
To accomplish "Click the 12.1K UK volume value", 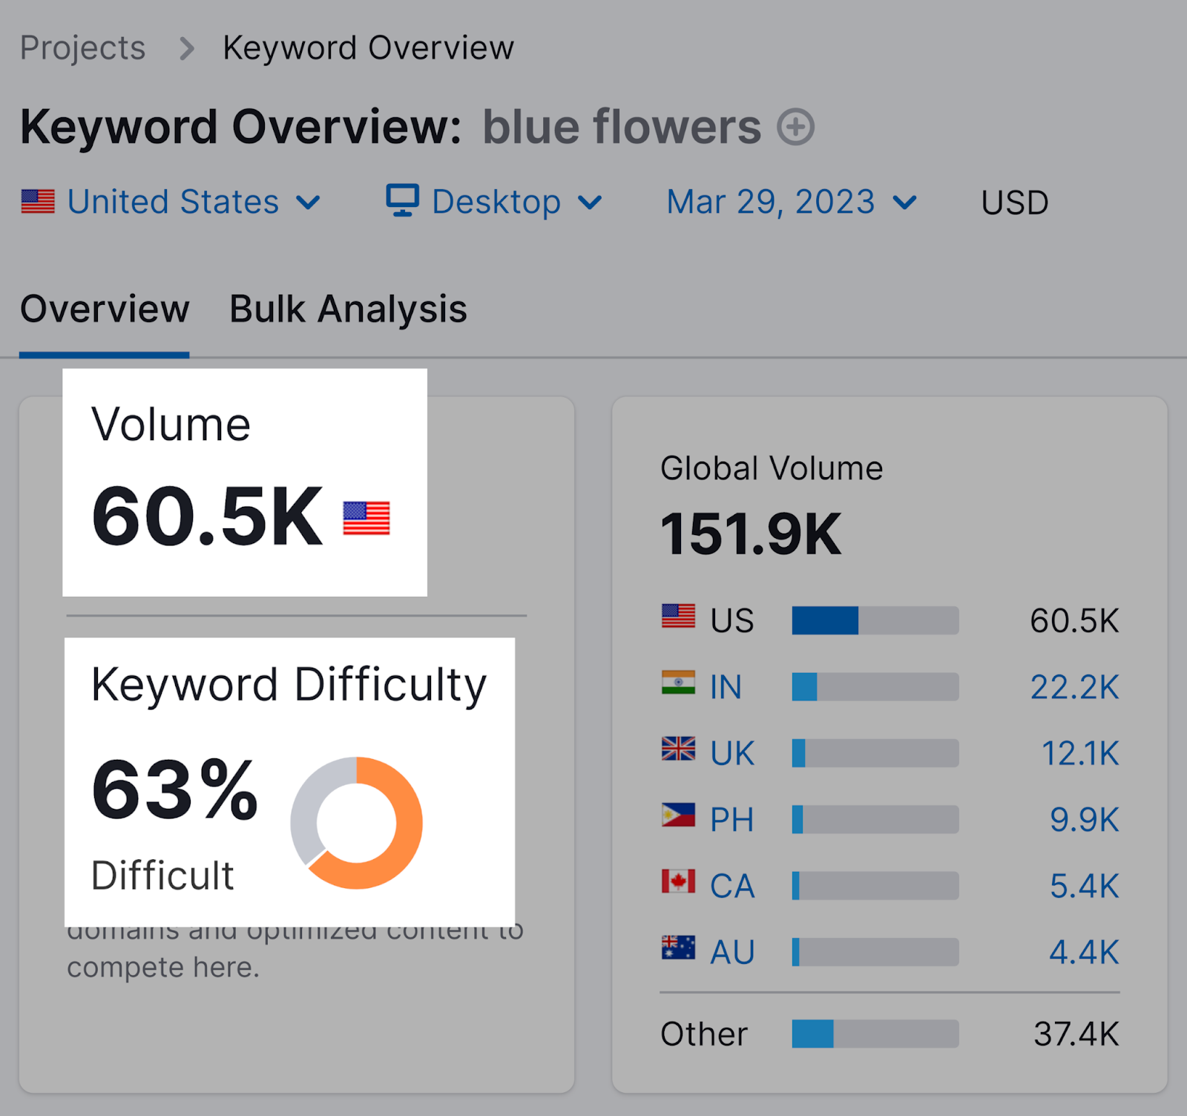I will (x=1081, y=753).
